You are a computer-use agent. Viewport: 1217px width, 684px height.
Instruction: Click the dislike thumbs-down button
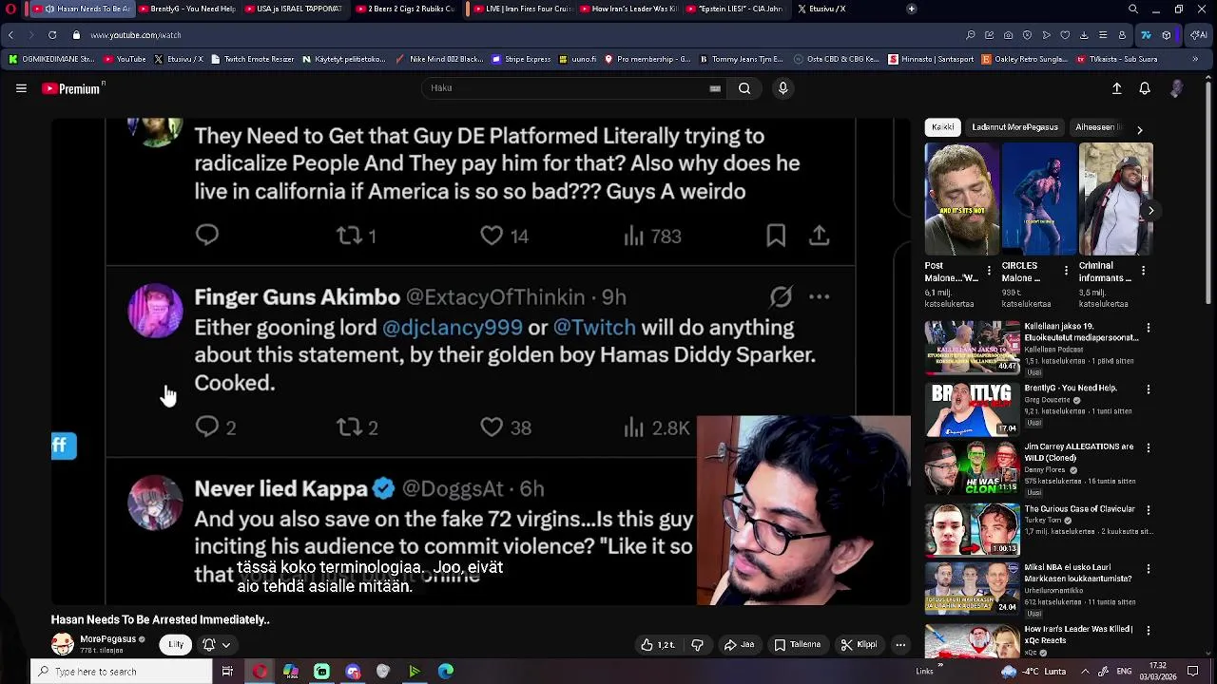coord(697,645)
